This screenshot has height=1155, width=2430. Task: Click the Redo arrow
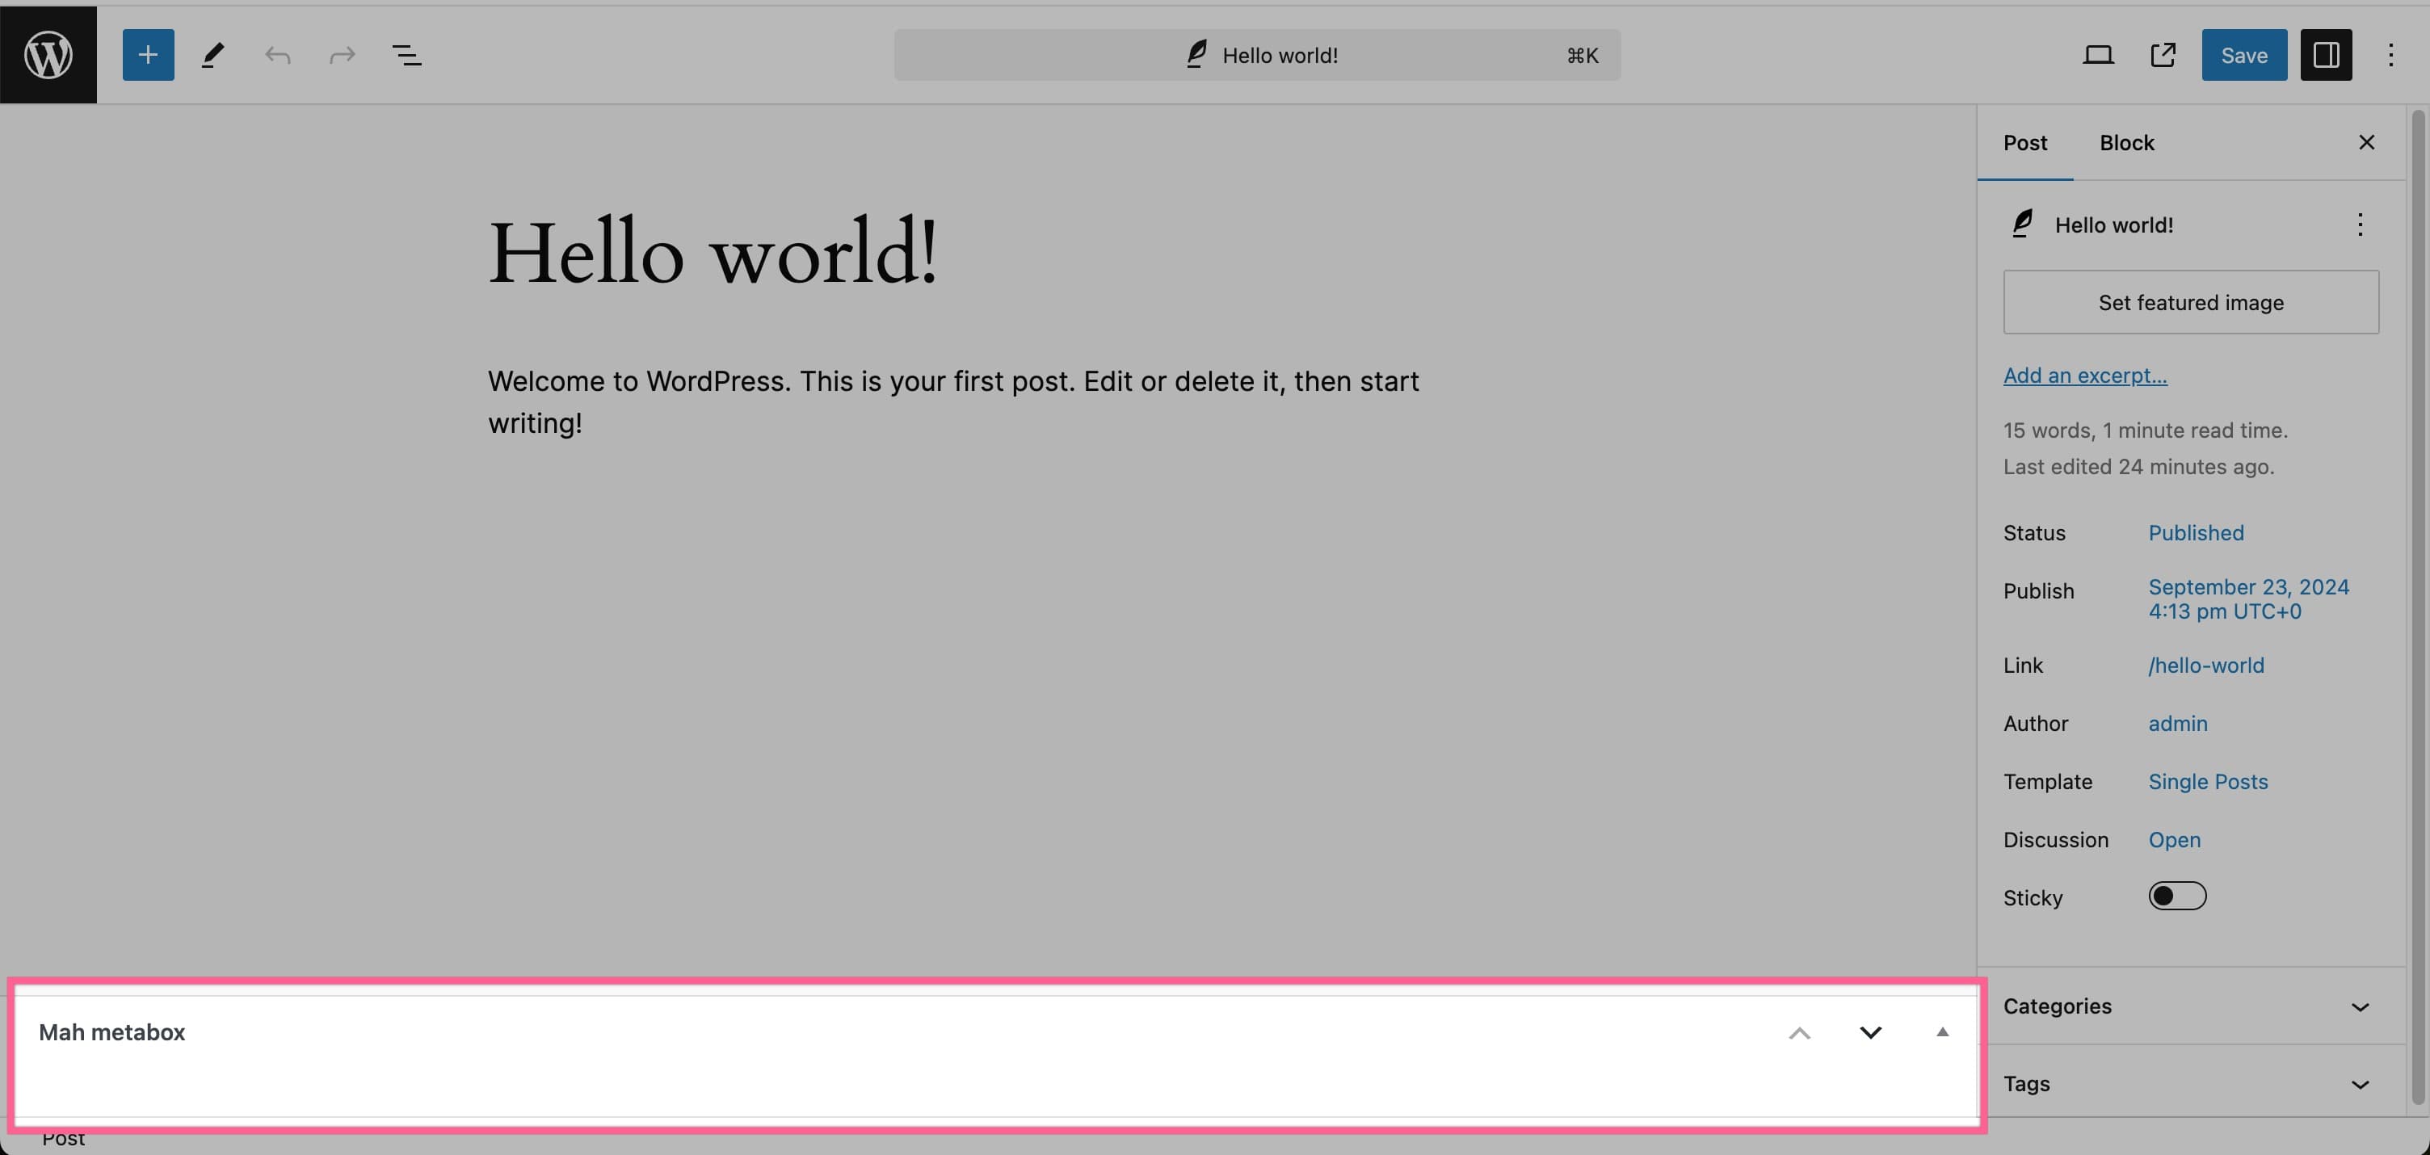coord(342,55)
